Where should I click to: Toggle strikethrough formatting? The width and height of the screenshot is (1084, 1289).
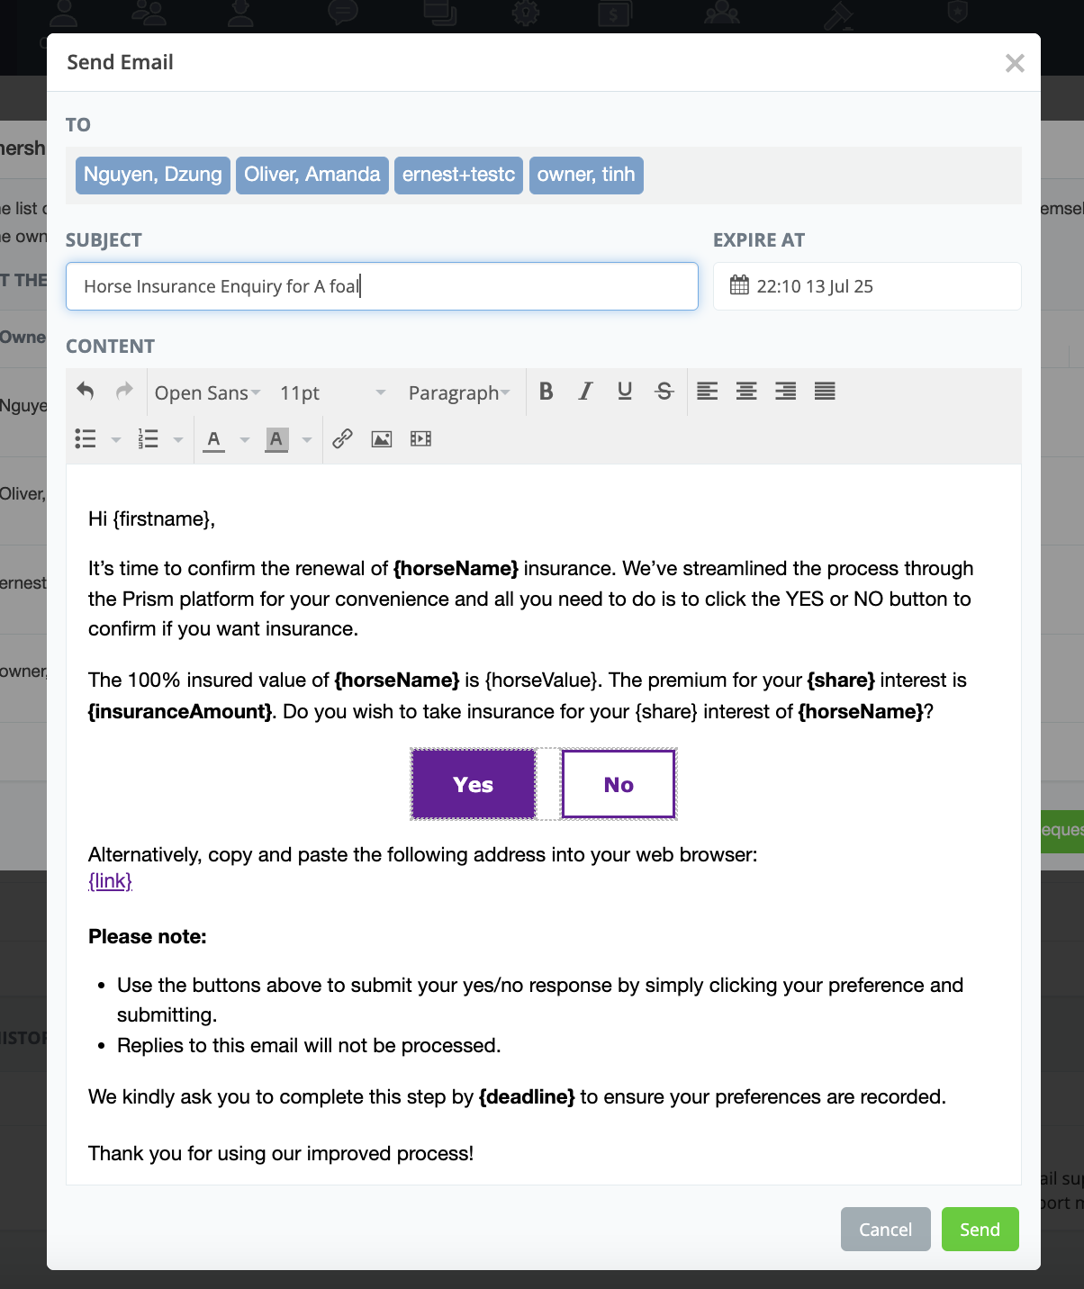[x=664, y=392]
